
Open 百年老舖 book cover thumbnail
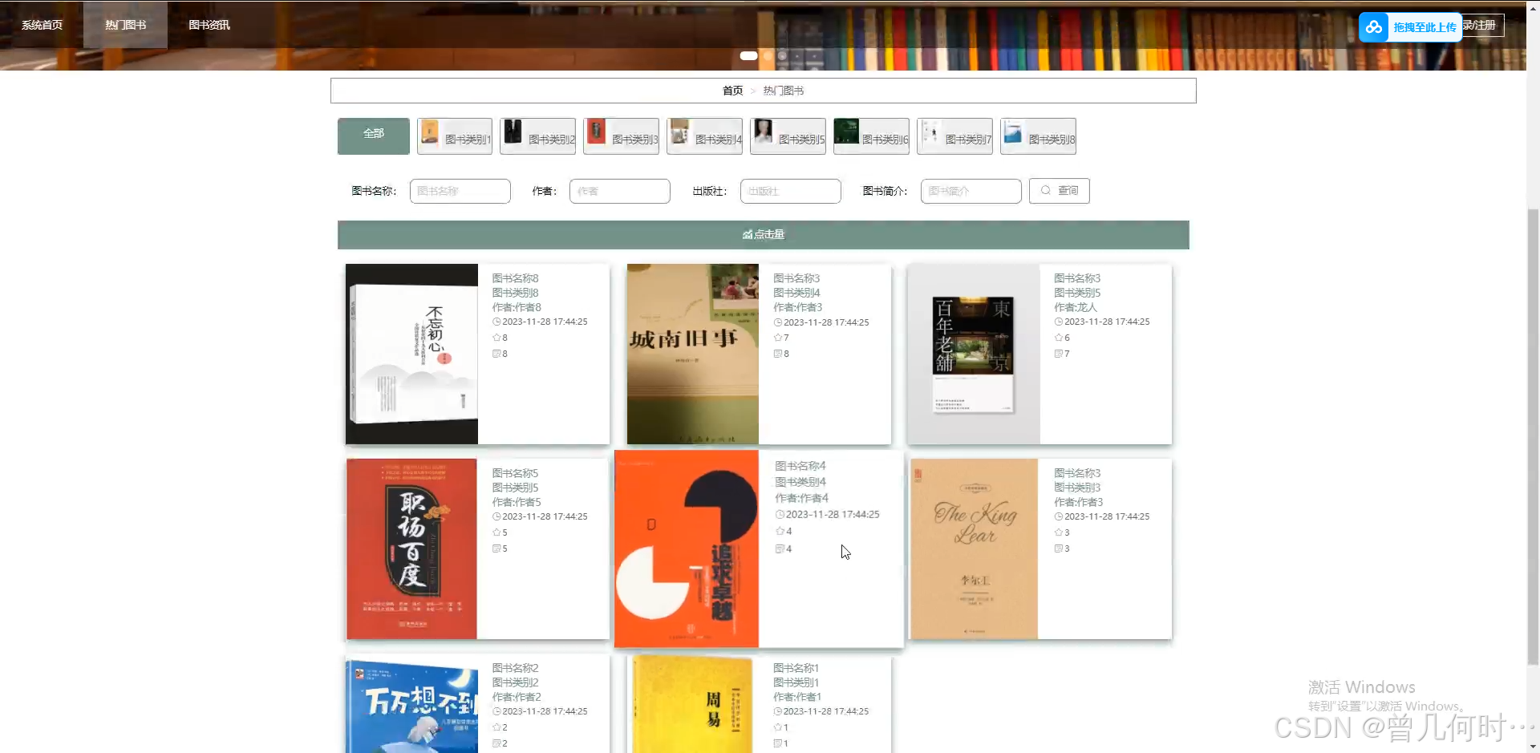coord(974,354)
